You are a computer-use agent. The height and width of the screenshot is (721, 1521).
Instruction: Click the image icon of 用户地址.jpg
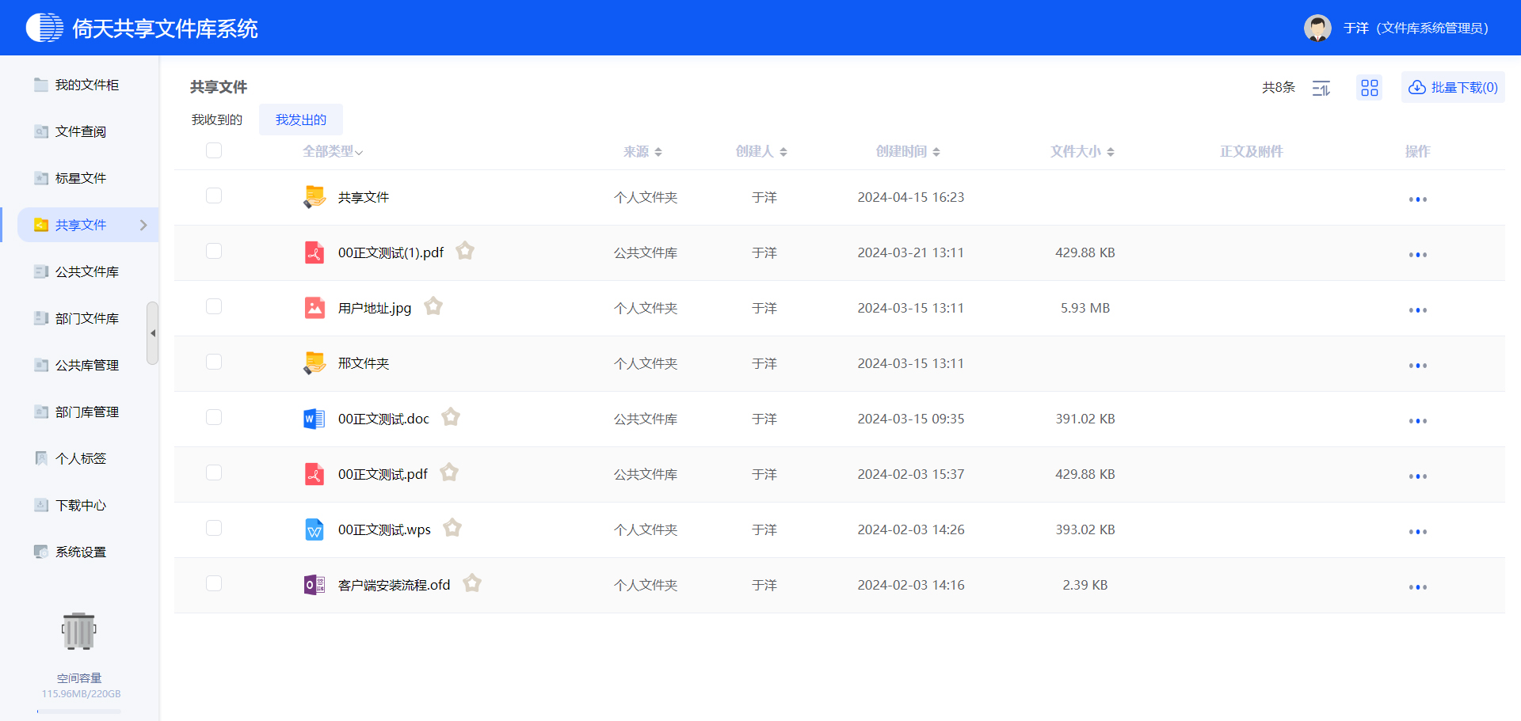pos(314,308)
